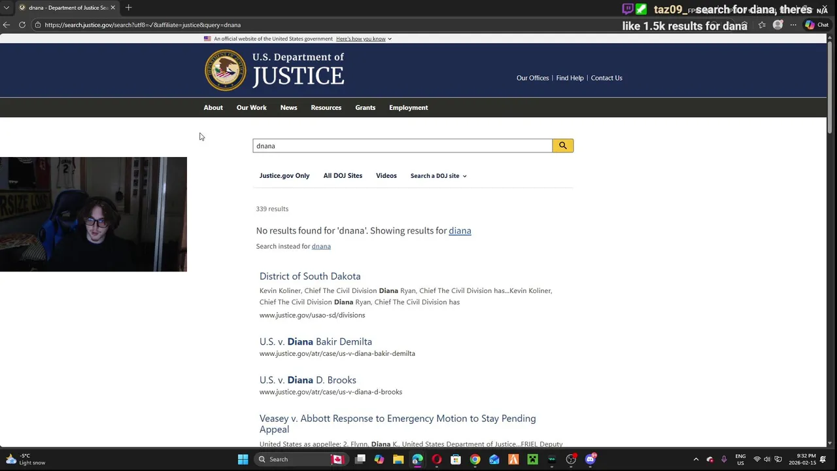Viewport: 837px width, 471px height.
Task: Click the Department of Justice seal logo
Action: (226, 70)
